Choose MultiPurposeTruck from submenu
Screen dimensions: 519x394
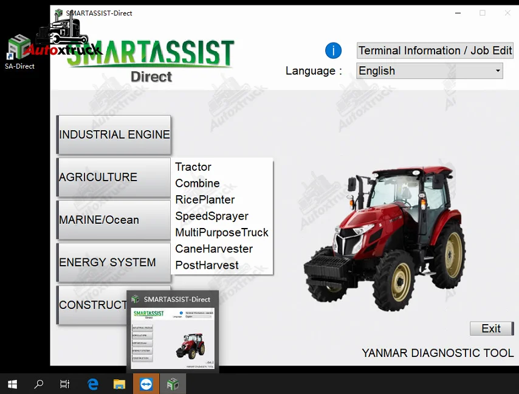222,232
